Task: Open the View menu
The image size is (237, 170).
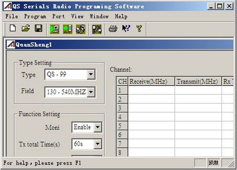Action: (x=77, y=16)
